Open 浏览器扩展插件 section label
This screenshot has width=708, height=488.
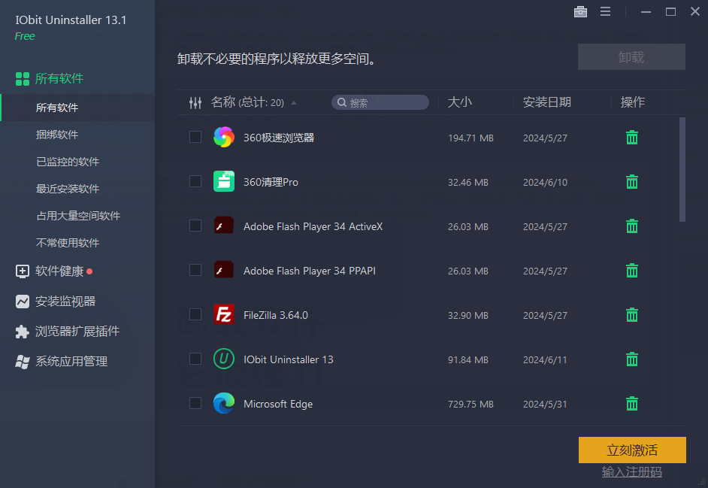click(77, 332)
